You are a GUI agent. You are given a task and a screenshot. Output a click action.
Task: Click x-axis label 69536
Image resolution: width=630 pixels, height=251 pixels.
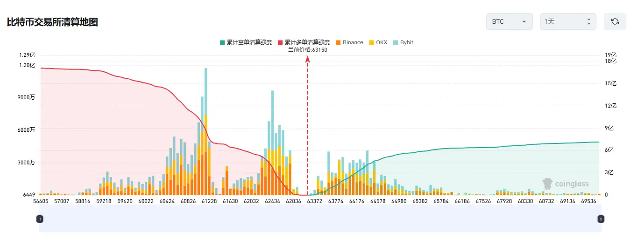coord(588,201)
